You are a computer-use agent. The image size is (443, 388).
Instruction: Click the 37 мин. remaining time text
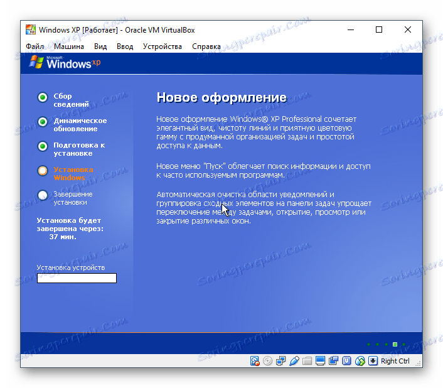63,237
